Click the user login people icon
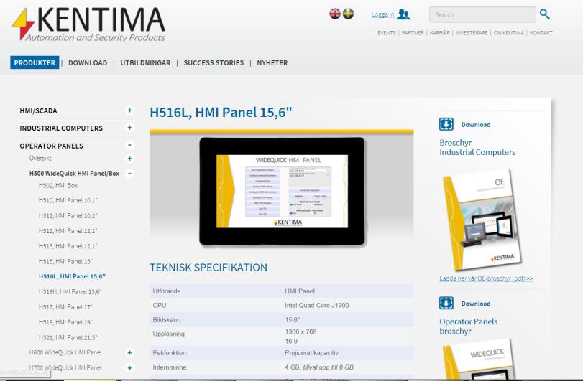This screenshot has width=583, height=381. [x=403, y=14]
